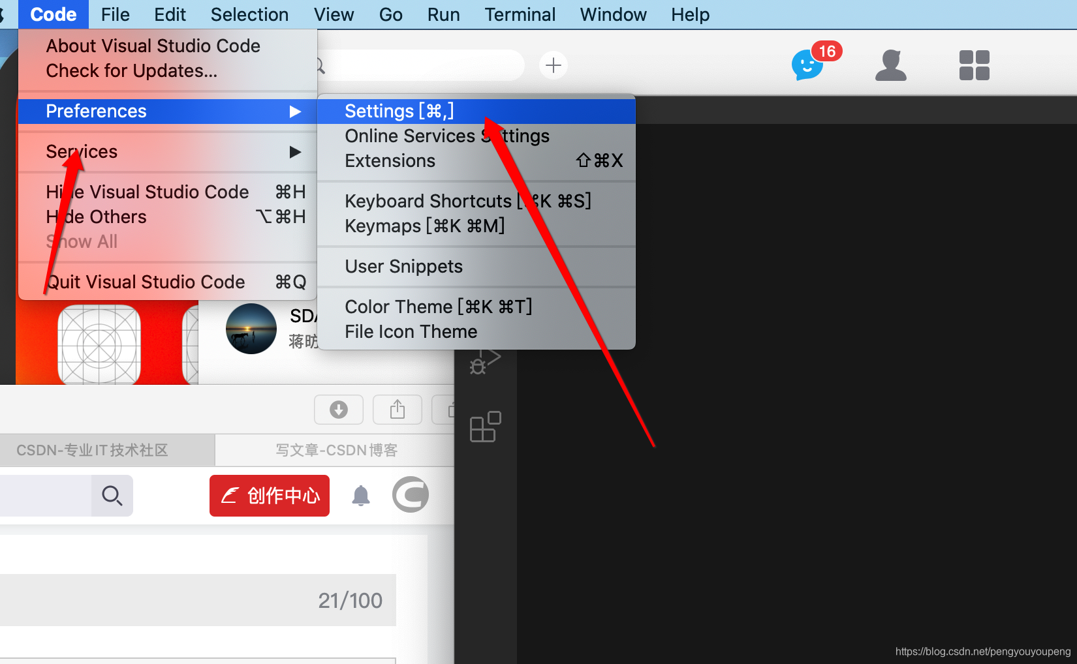The width and height of the screenshot is (1077, 664).
Task: Open Settings from Preferences submenu
Action: click(476, 111)
